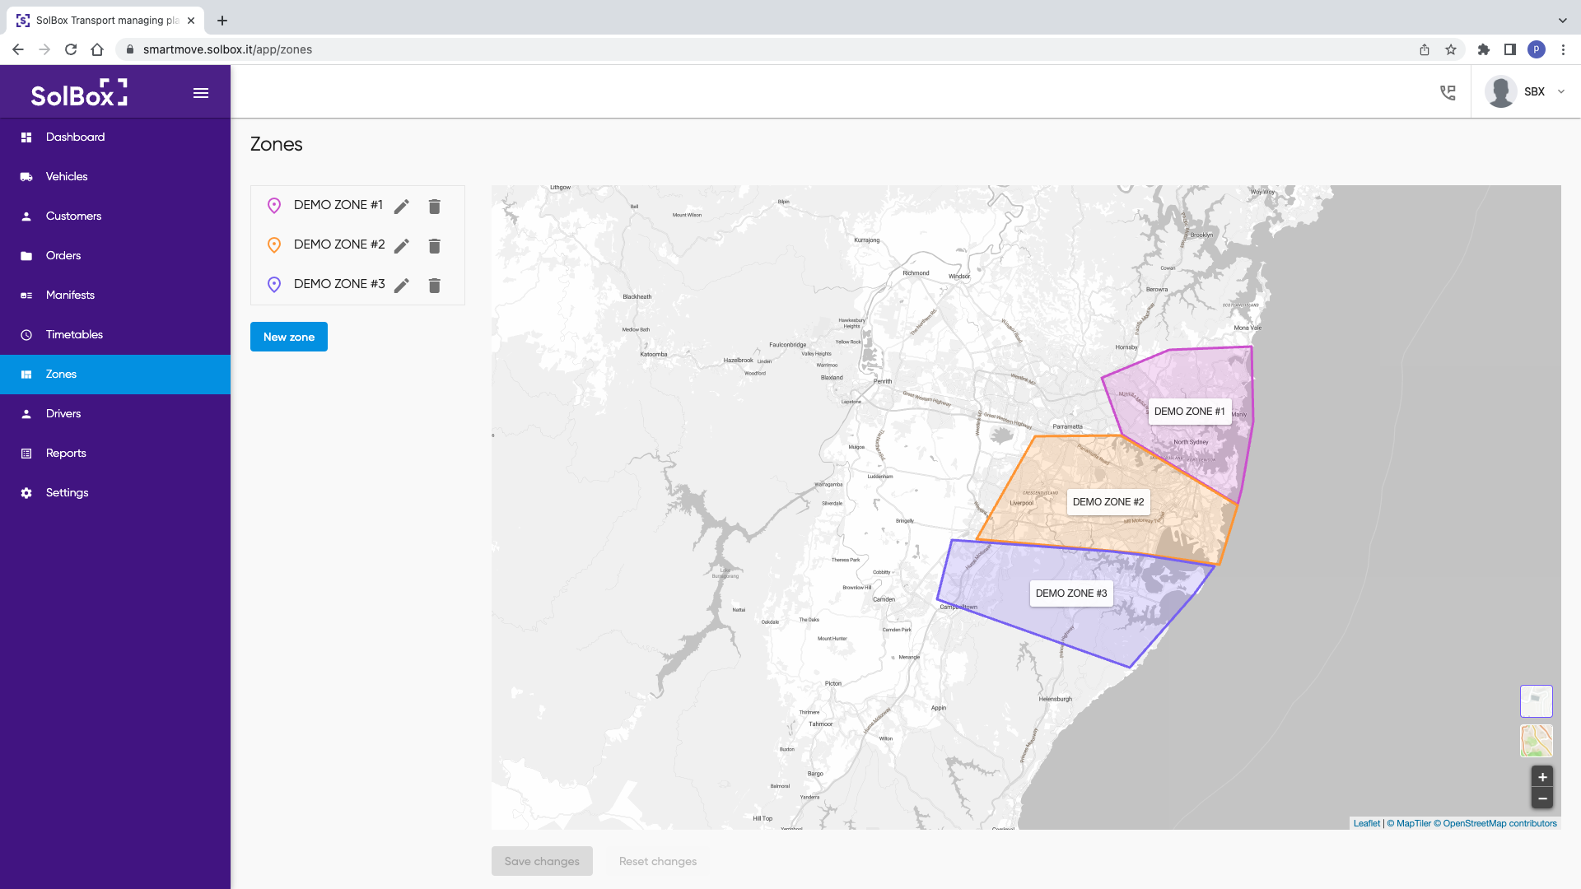Open the Dashboard page

(115, 137)
